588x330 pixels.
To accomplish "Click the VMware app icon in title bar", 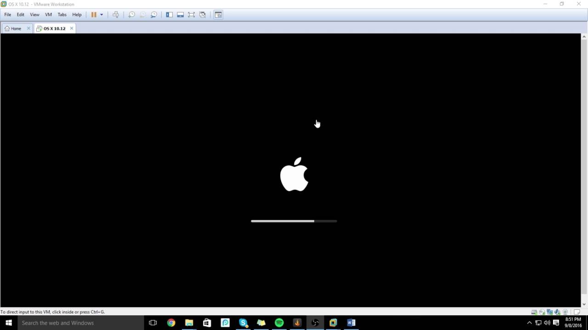I will pos(4,4).
